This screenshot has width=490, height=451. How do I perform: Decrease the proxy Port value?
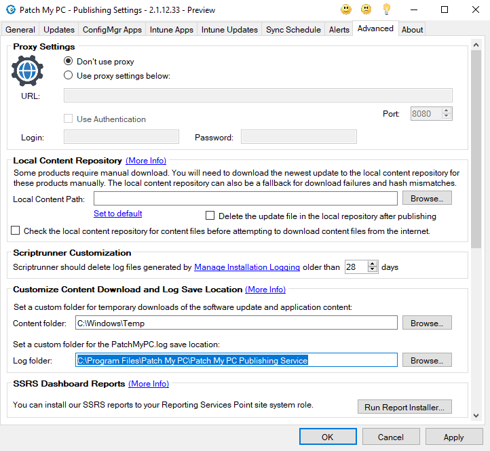pyautogui.click(x=447, y=116)
